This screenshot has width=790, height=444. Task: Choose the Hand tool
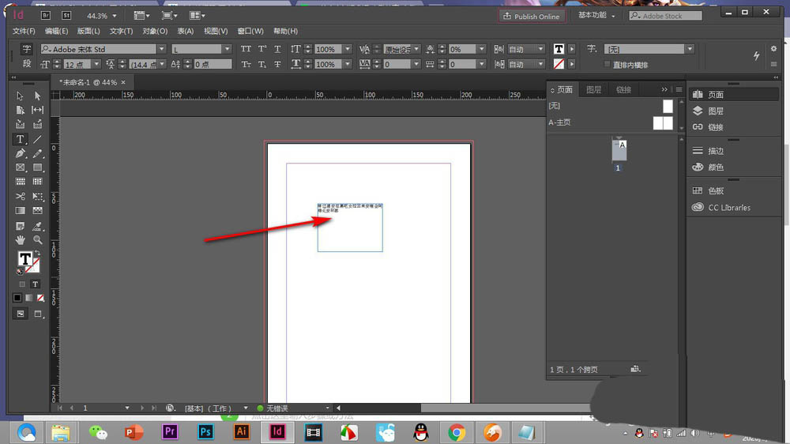point(21,239)
